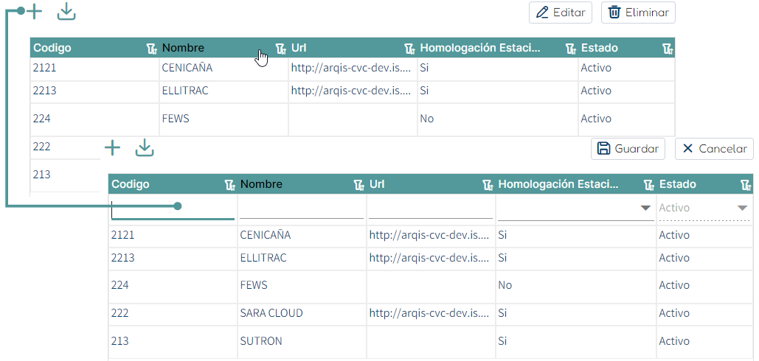Filter the upper Codigo column
Image resolution: width=759 pixels, height=361 pixels.
[x=152, y=48]
